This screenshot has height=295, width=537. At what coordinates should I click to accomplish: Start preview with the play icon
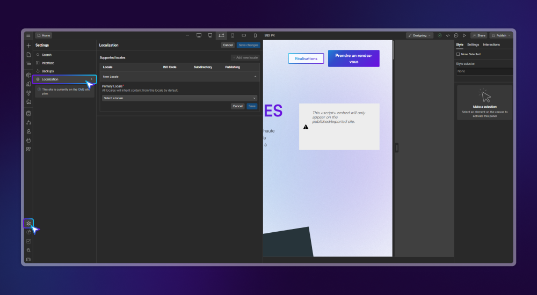465,35
